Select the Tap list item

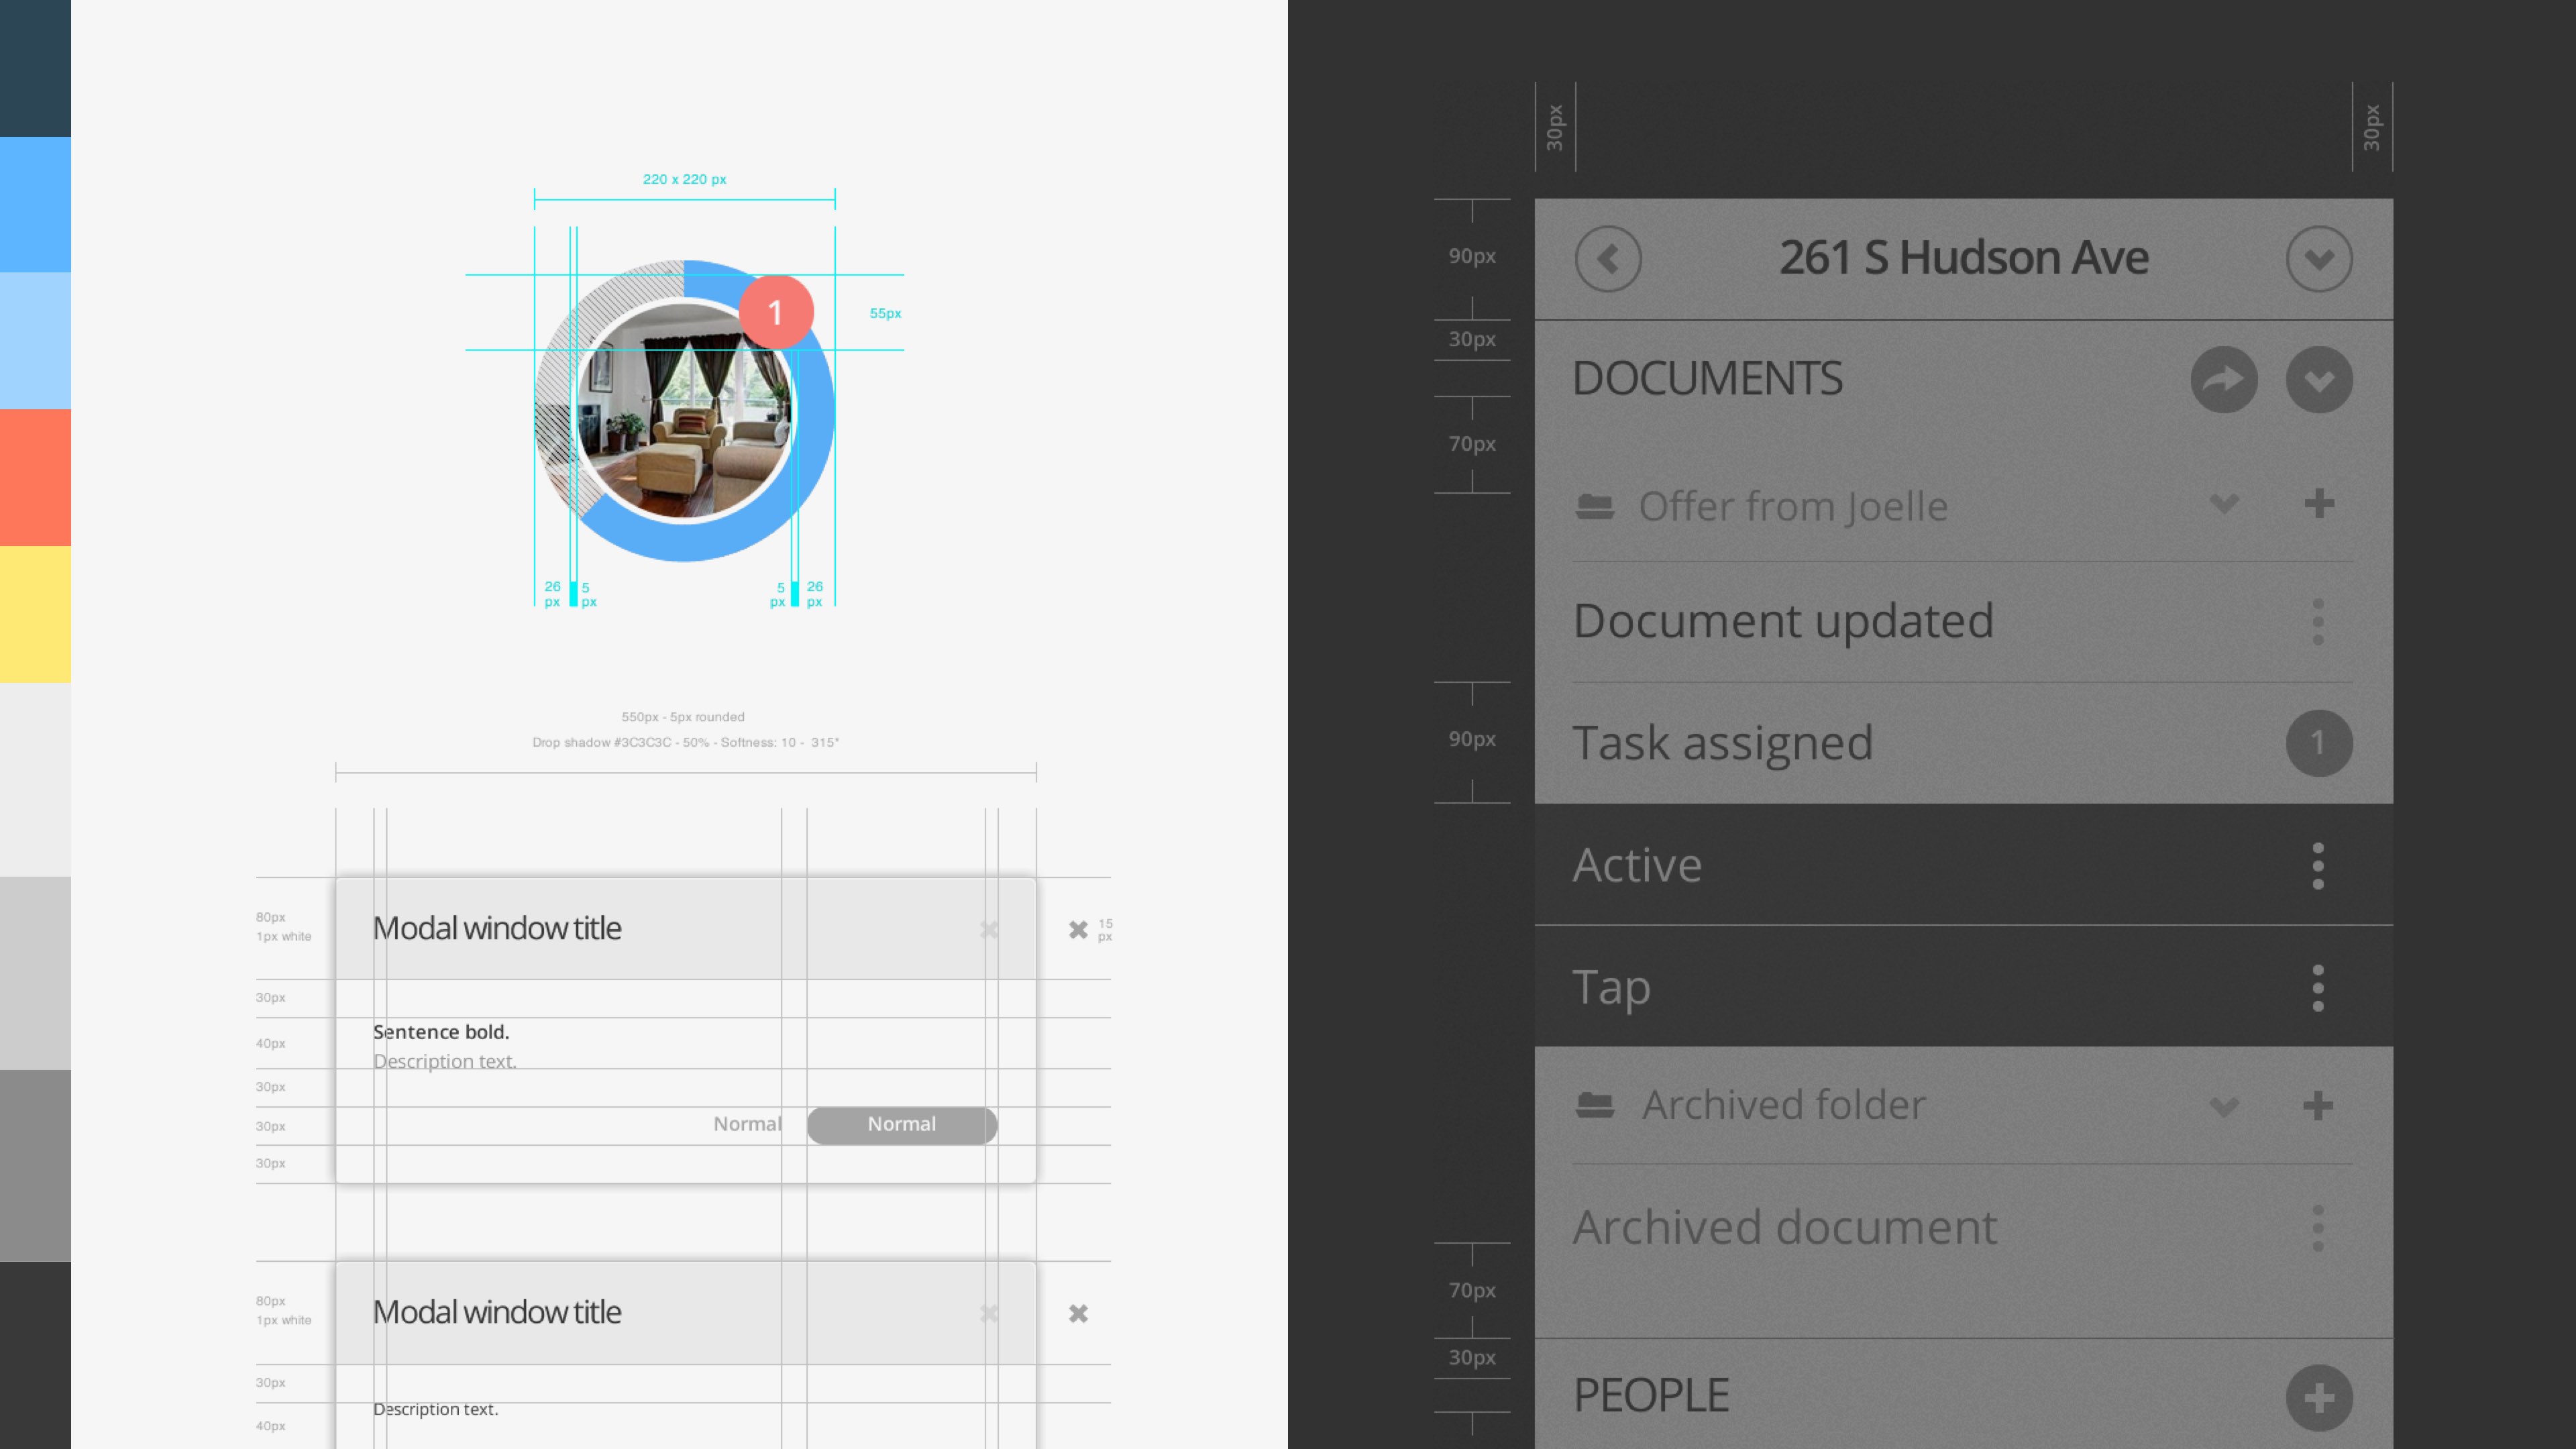pyautogui.click(x=1963, y=987)
